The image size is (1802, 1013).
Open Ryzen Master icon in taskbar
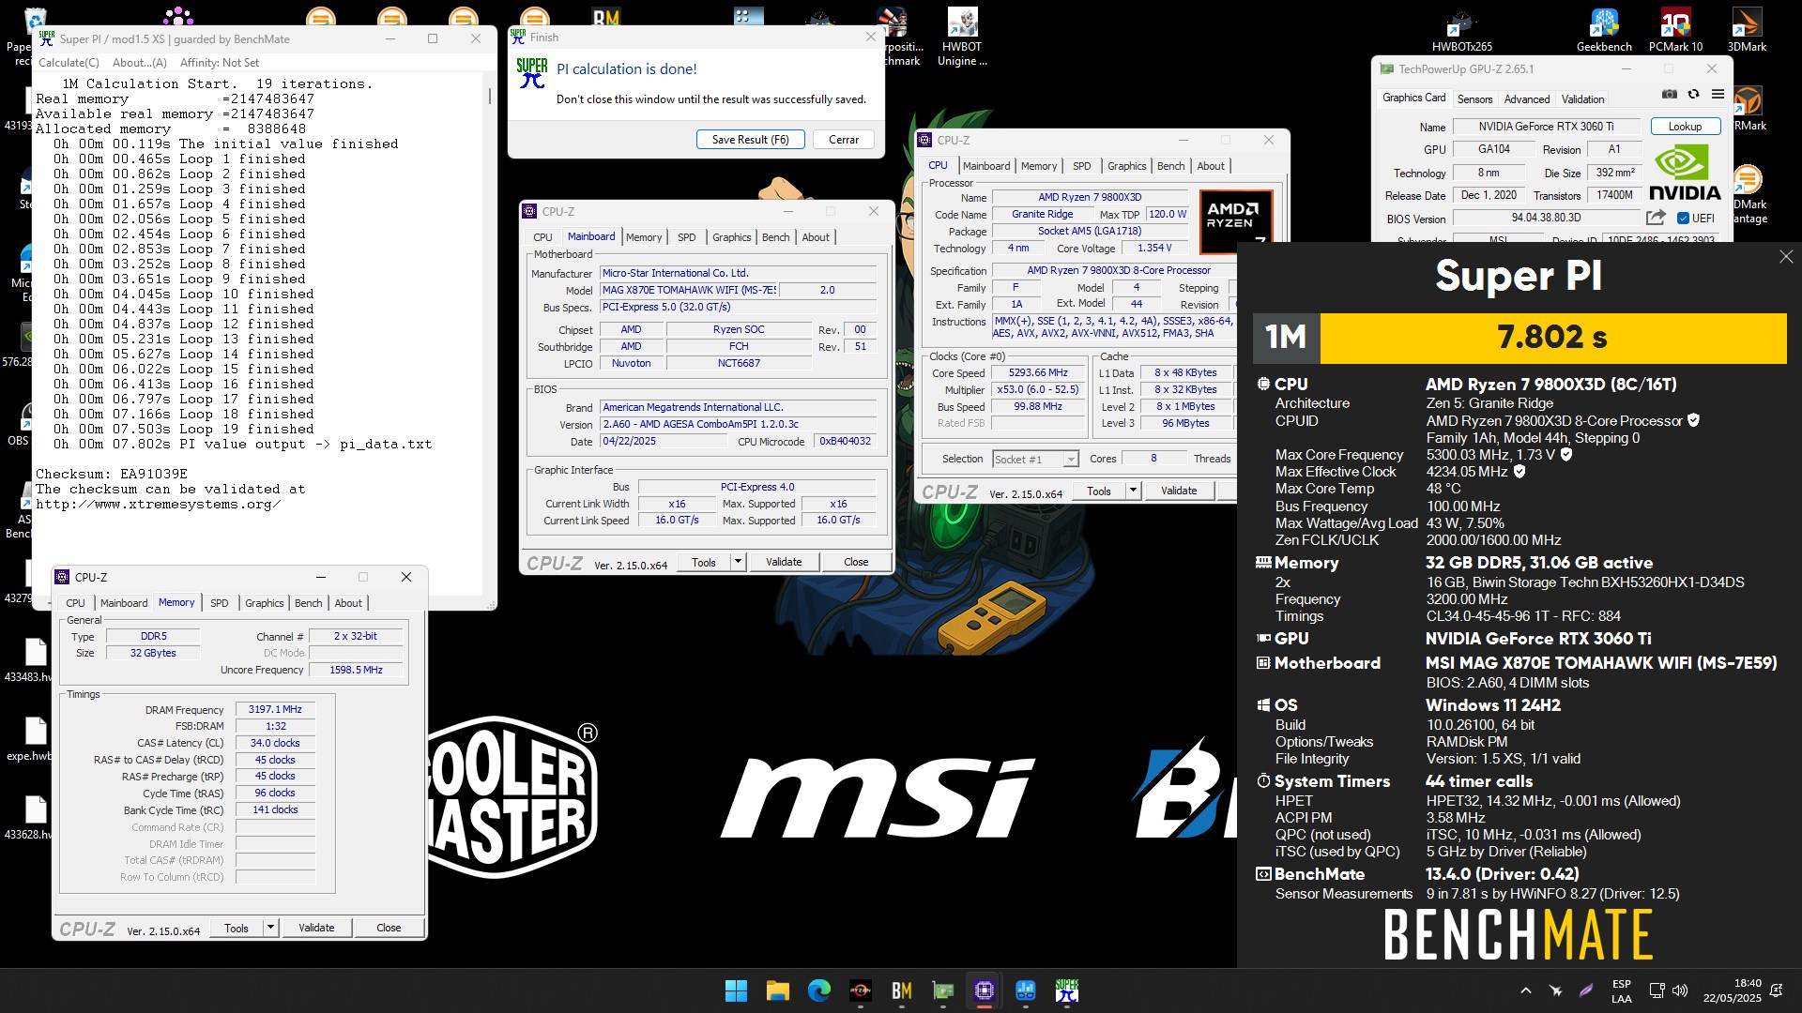(x=860, y=990)
